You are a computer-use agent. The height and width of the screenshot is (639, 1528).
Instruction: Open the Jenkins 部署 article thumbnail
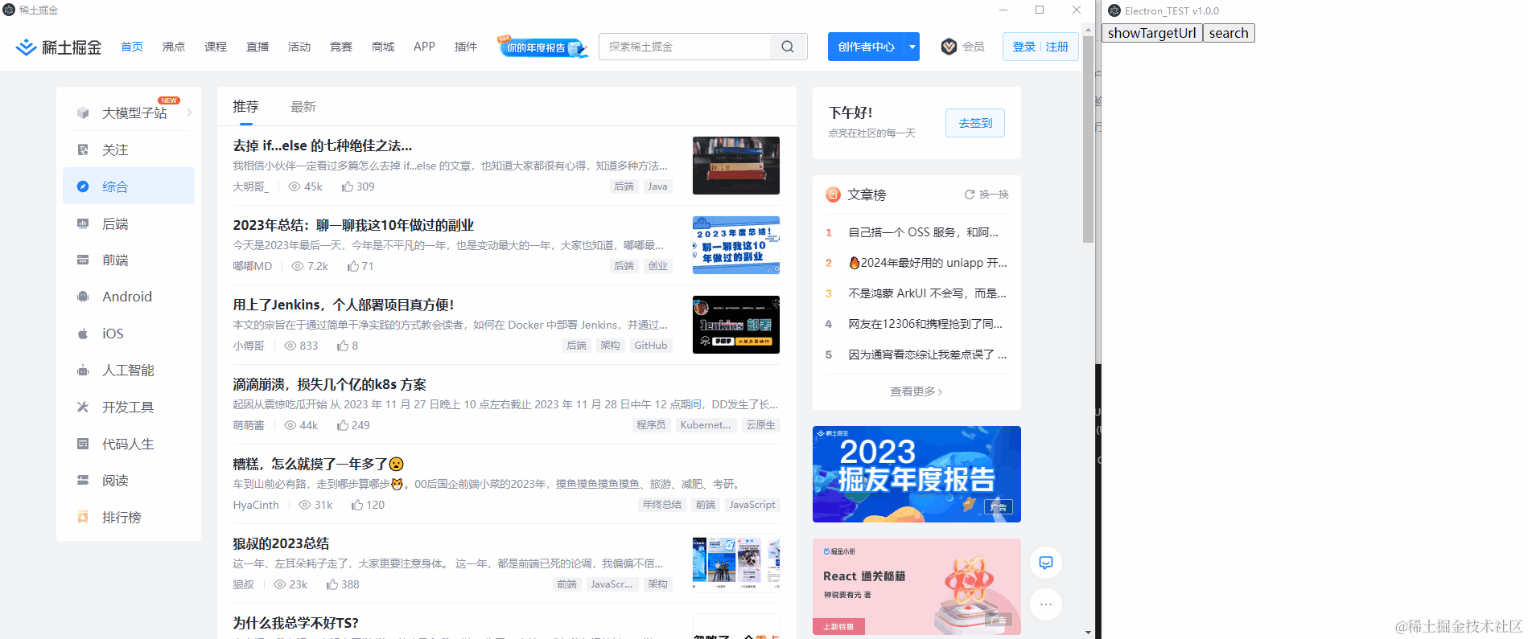pyautogui.click(x=736, y=325)
